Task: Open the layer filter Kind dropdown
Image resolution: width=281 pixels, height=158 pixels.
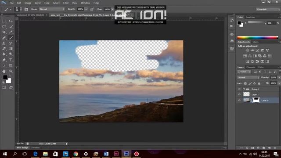Action: (x=244, y=72)
